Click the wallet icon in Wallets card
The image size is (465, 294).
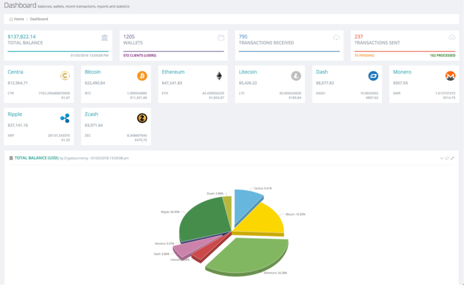[x=221, y=38]
